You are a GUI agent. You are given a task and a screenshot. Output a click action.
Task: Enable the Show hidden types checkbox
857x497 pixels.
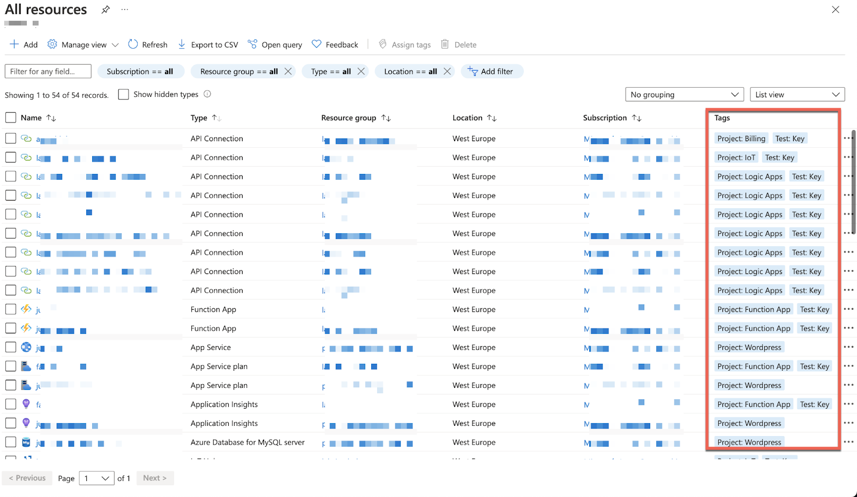point(123,94)
